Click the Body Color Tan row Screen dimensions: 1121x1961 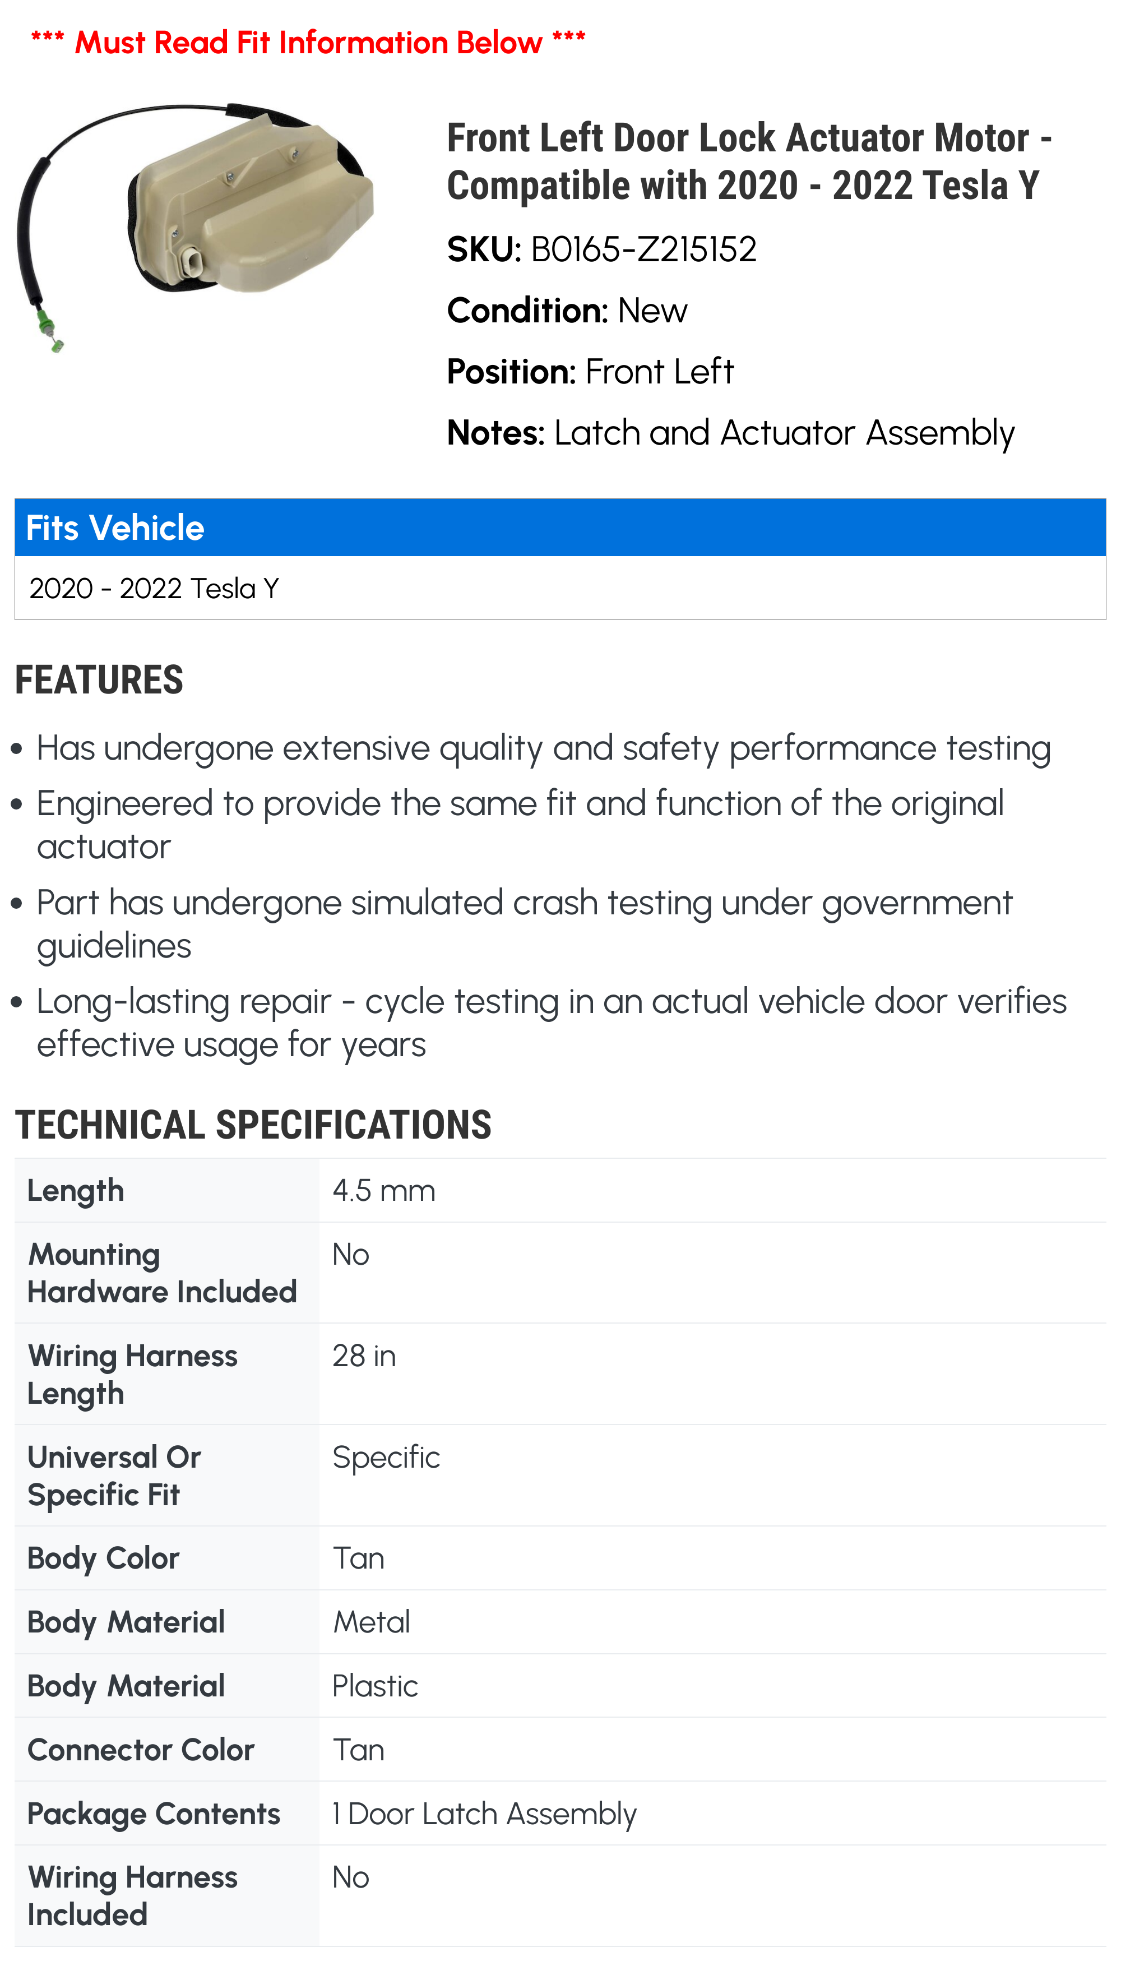tap(560, 1558)
